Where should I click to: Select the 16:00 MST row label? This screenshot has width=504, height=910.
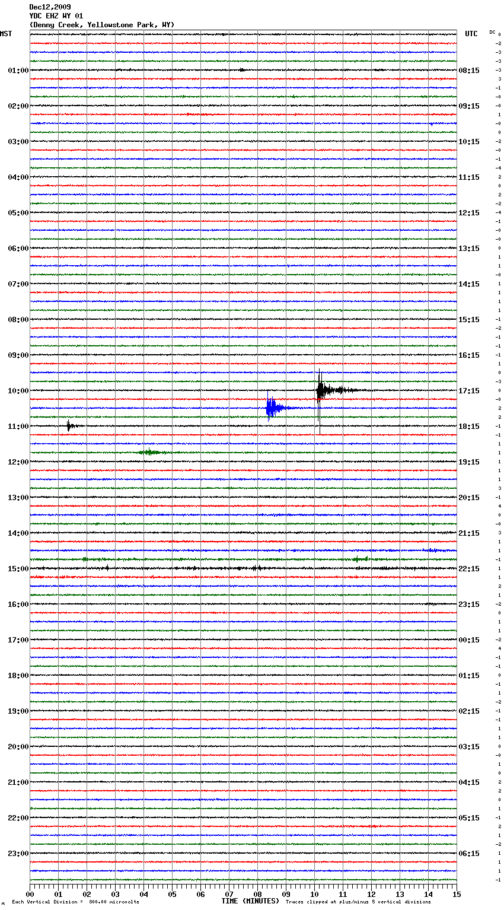point(18,604)
